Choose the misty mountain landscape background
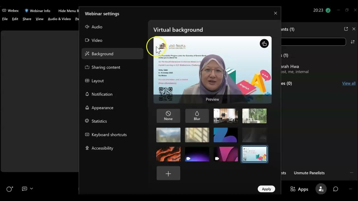Image resolution: width=358 pixels, height=201 pixels. point(168,135)
